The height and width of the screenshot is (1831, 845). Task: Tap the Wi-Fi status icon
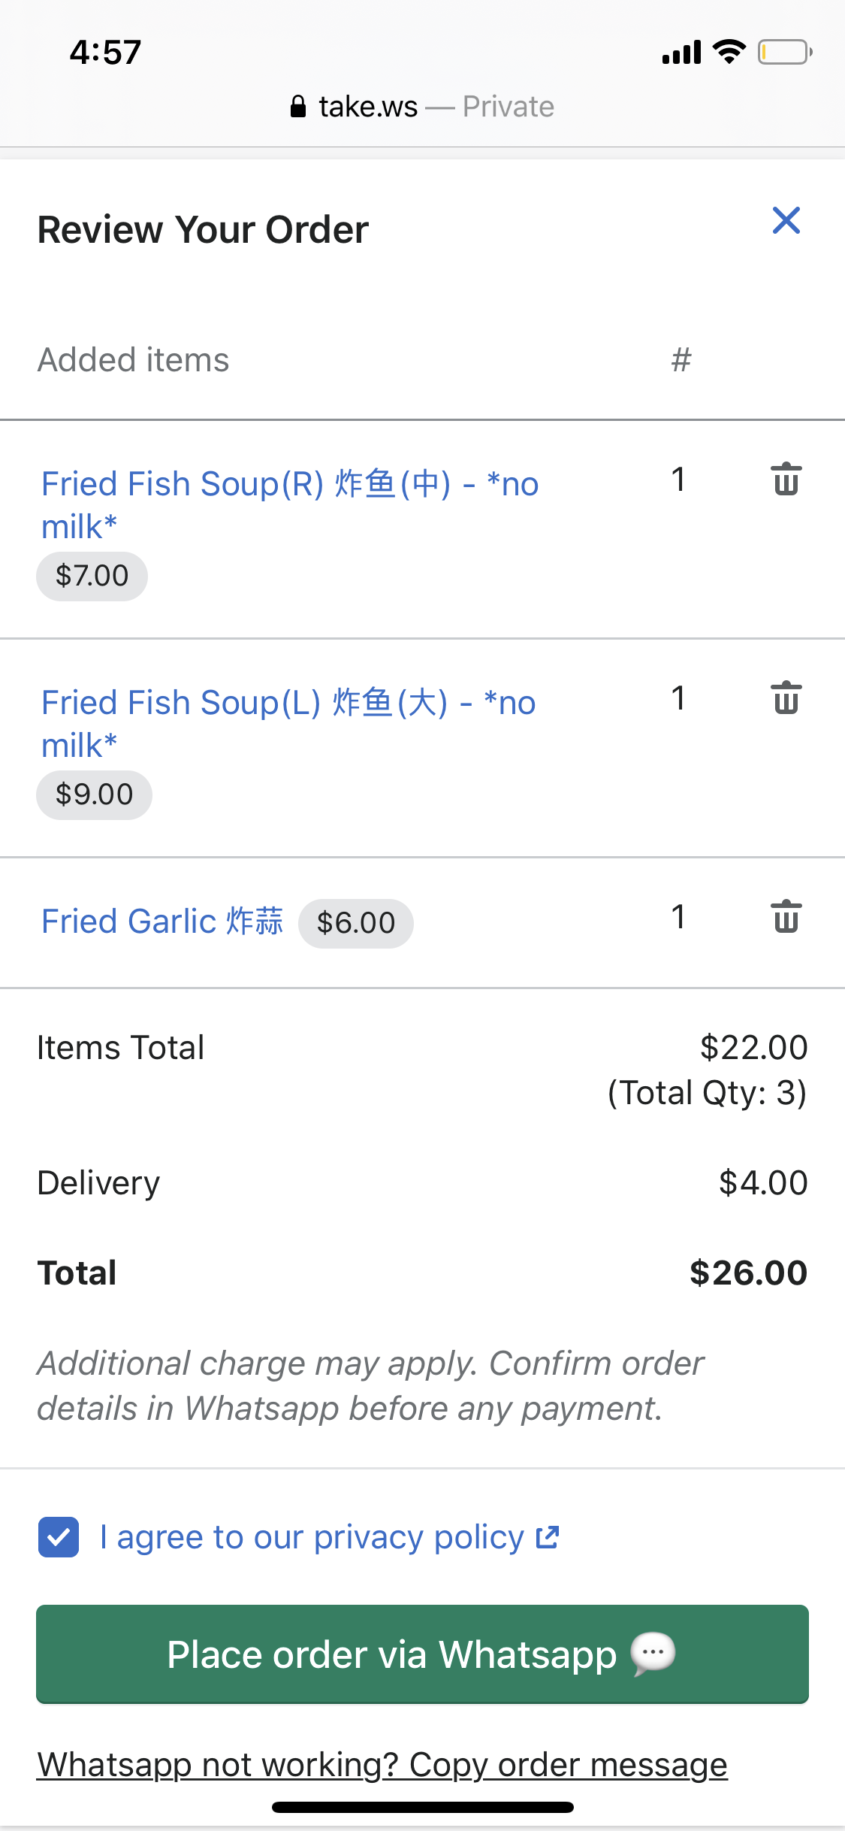tap(729, 52)
